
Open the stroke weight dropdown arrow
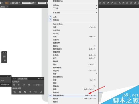[x=19, y=3]
